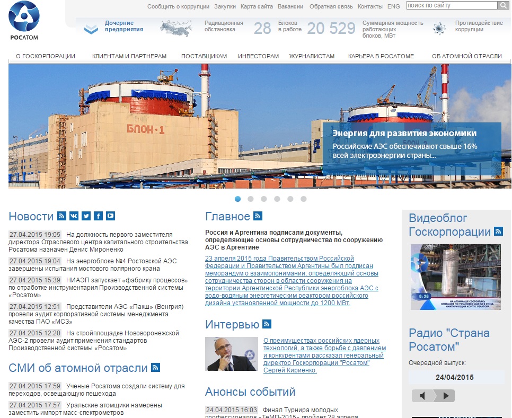Open the Russia map radiation icon
512x418 pixels.
pos(176,28)
